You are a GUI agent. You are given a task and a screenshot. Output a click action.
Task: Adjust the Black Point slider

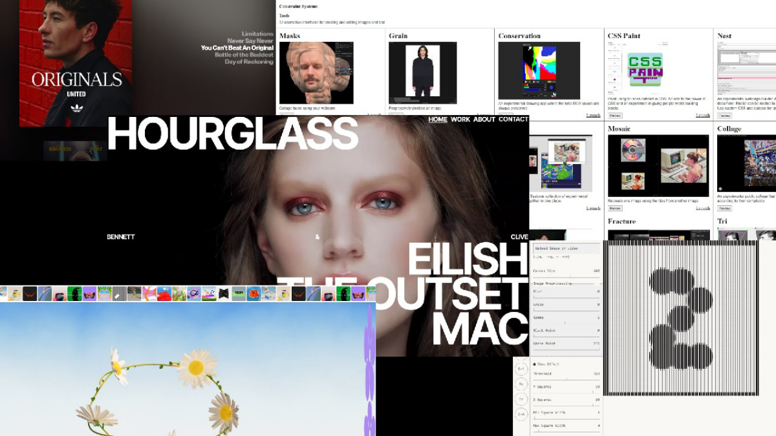click(x=566, y=336)
